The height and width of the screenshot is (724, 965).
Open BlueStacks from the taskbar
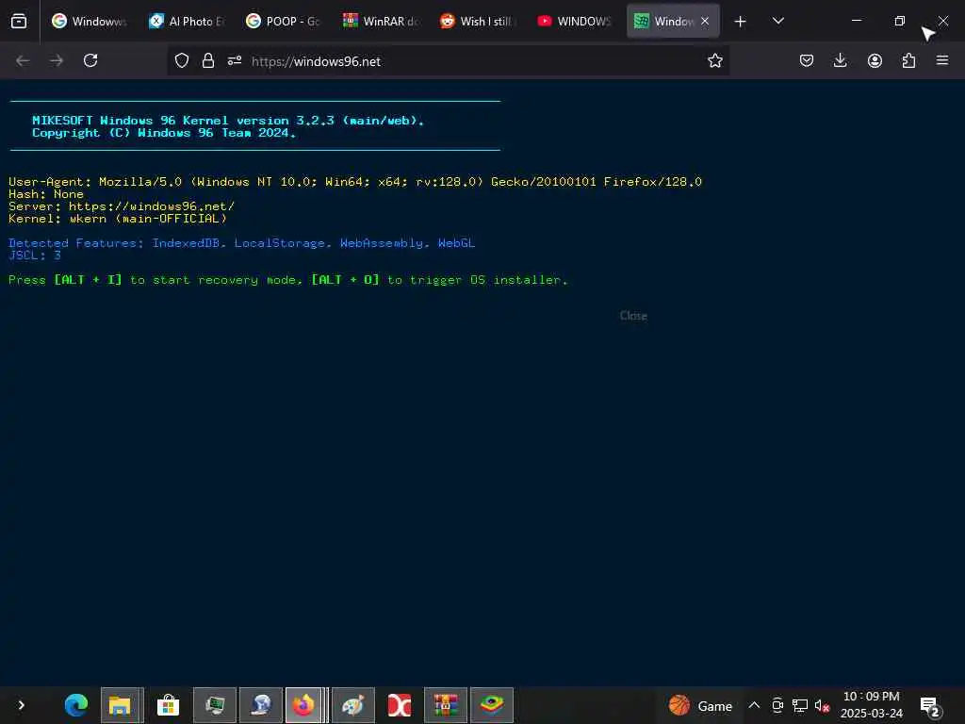[492, 705]
